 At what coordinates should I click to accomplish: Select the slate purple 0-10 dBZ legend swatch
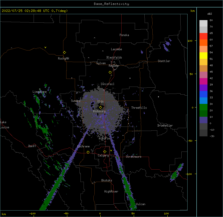[203, 120]
